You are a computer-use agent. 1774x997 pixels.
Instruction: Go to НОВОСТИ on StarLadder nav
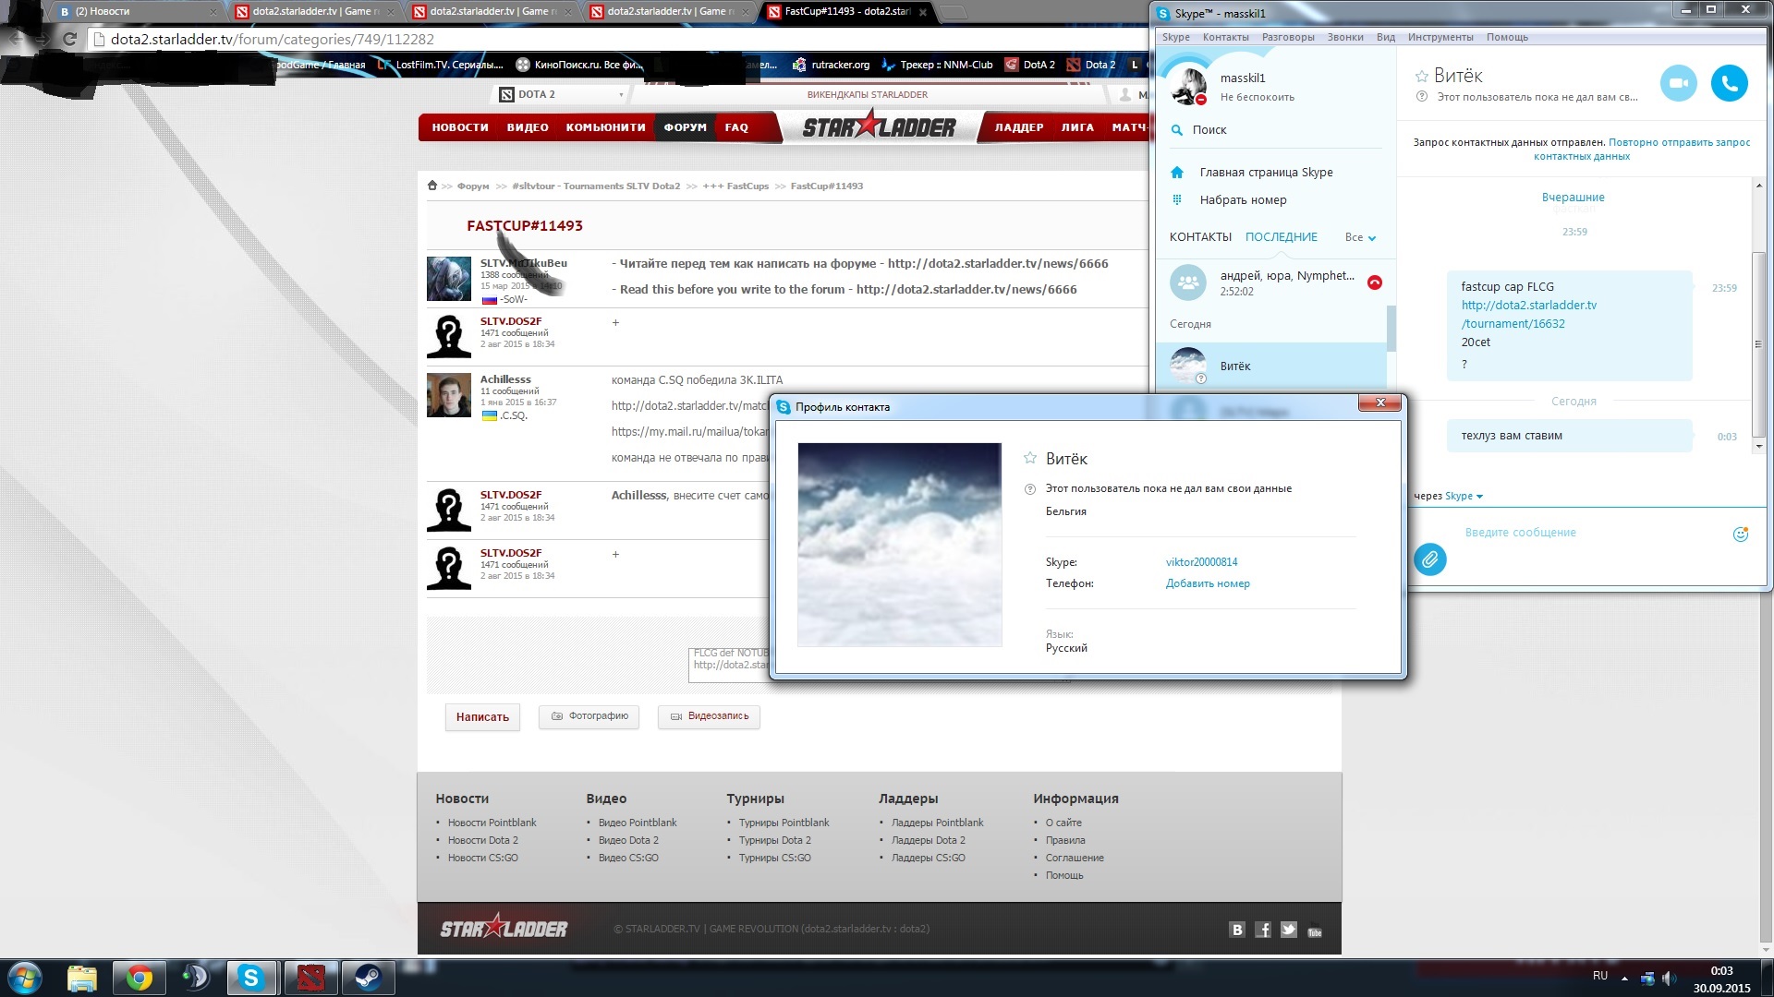(460, 127)
